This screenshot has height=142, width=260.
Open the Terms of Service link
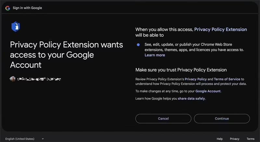coord(227,79)
